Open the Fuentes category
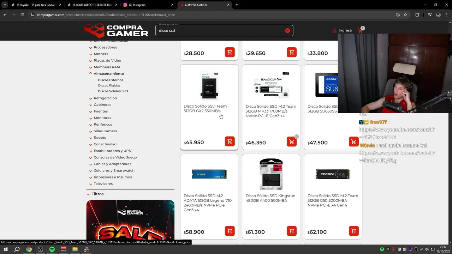The image size is (452, 254). click(101, 111)
